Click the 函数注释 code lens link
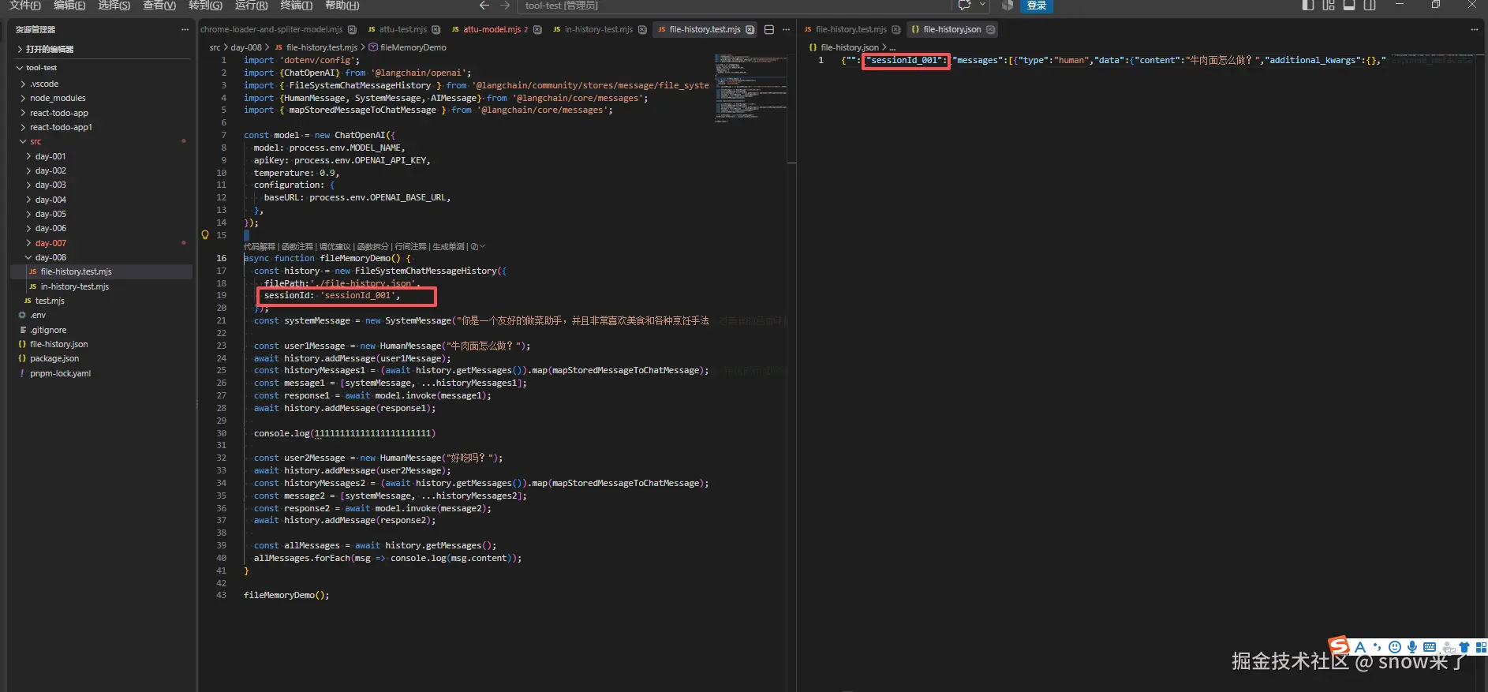 [x=297, y=247]
